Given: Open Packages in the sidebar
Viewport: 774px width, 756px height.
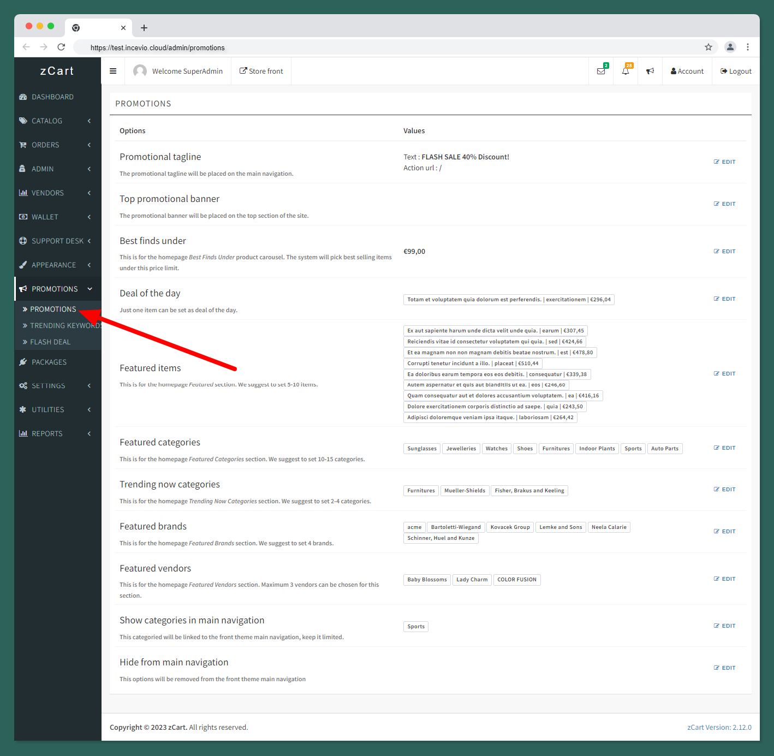Looking at the screenshot, I should [x=49, y=362].
